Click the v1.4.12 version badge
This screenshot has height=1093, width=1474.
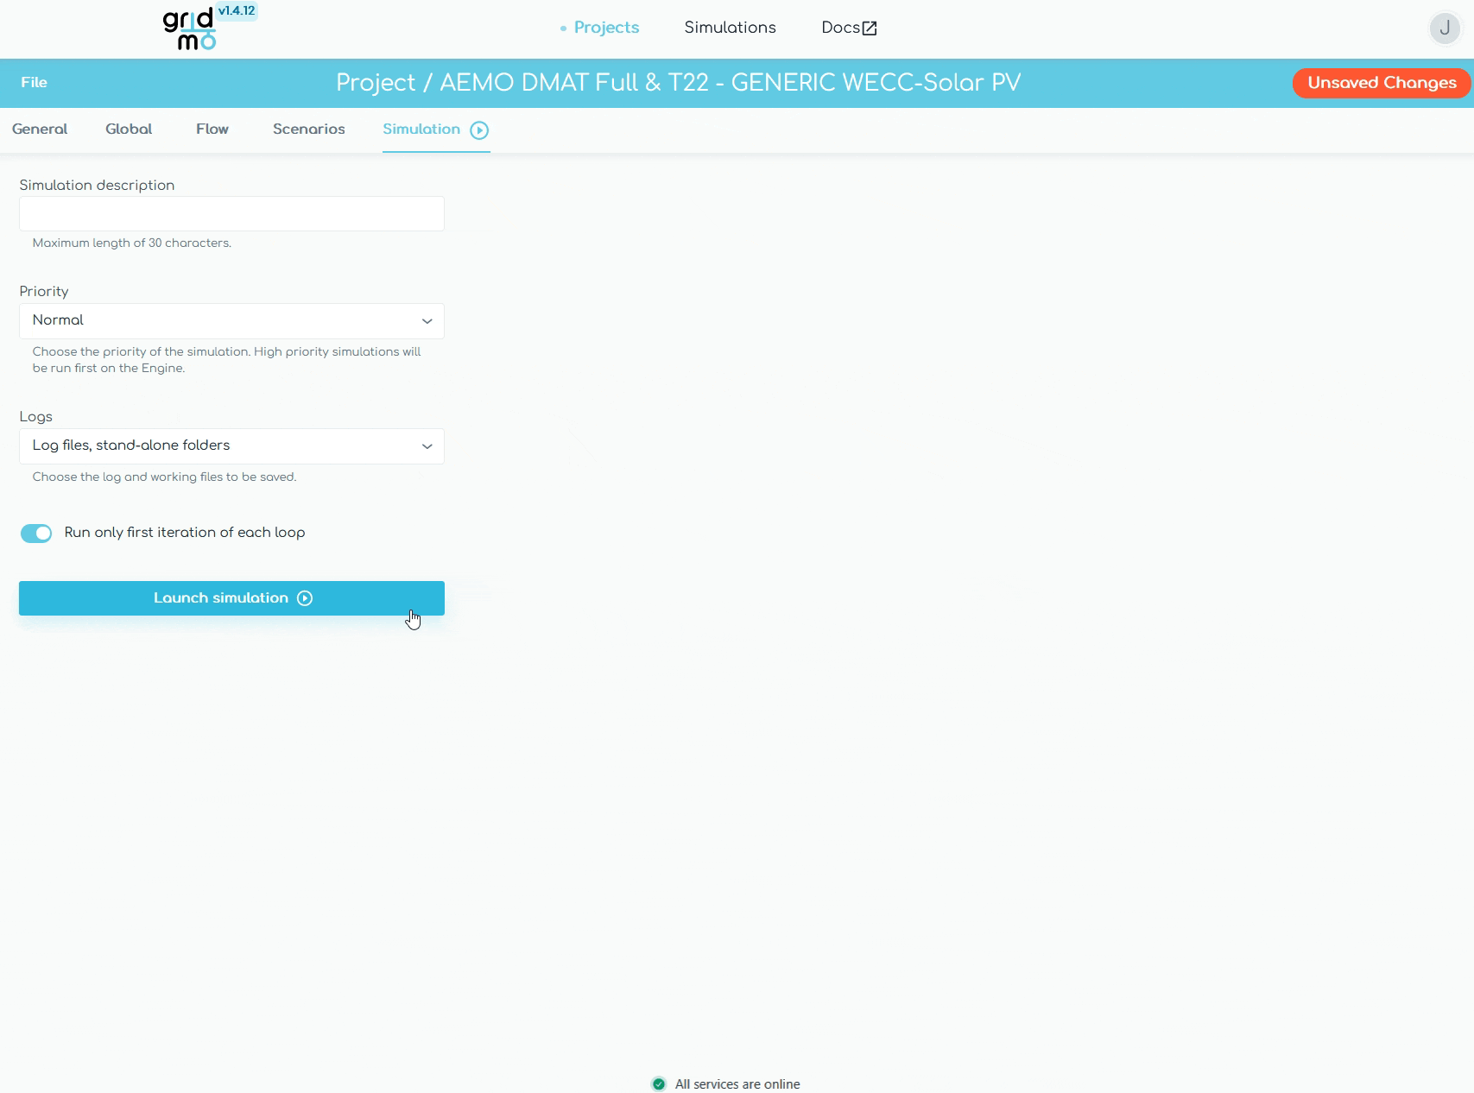coord(237,11)
